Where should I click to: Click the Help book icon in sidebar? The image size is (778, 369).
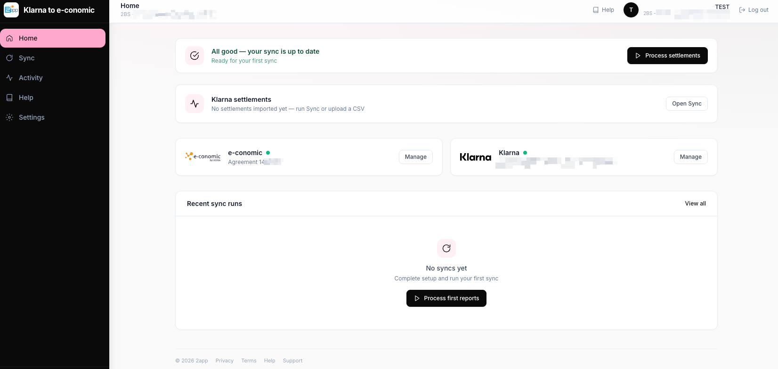click(x=9, y=98)
